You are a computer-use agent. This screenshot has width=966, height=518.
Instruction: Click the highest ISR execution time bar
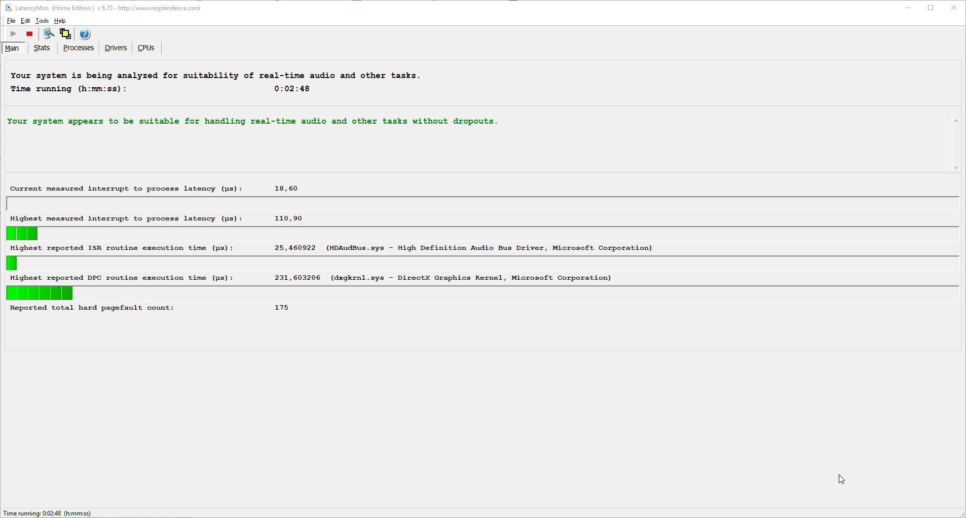pos(12,263)
